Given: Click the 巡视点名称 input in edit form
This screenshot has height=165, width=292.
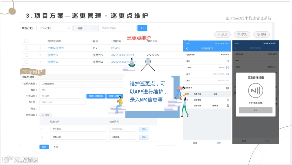Looking at the screenshot, I should pos(81,84).
